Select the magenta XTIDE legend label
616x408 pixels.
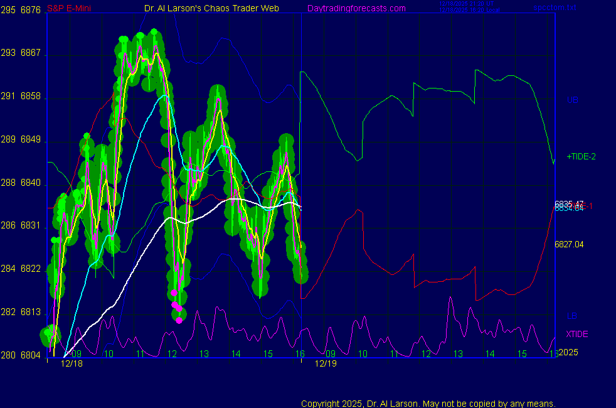tap(577, 334)
